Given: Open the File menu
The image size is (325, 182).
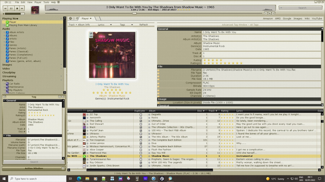Looking at the screenshot, I should tap(17, 2).
